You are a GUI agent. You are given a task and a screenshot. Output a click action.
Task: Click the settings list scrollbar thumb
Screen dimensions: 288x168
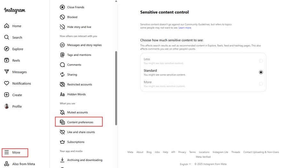(x=116, y=88)
